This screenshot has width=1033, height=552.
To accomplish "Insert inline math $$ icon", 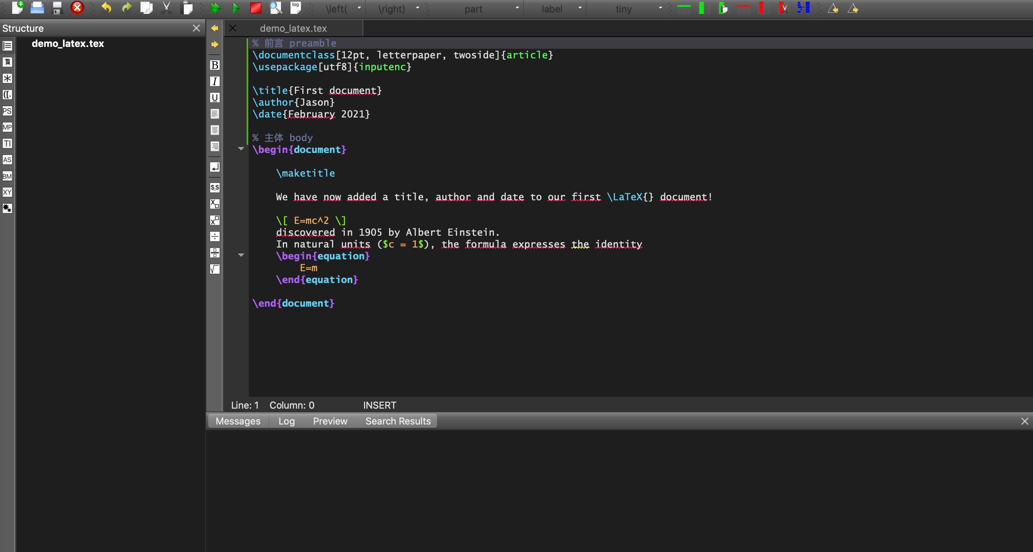I will click(215, 187).
